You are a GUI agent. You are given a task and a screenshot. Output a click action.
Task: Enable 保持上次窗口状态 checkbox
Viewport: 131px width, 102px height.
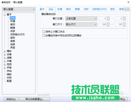click(44, 32)
